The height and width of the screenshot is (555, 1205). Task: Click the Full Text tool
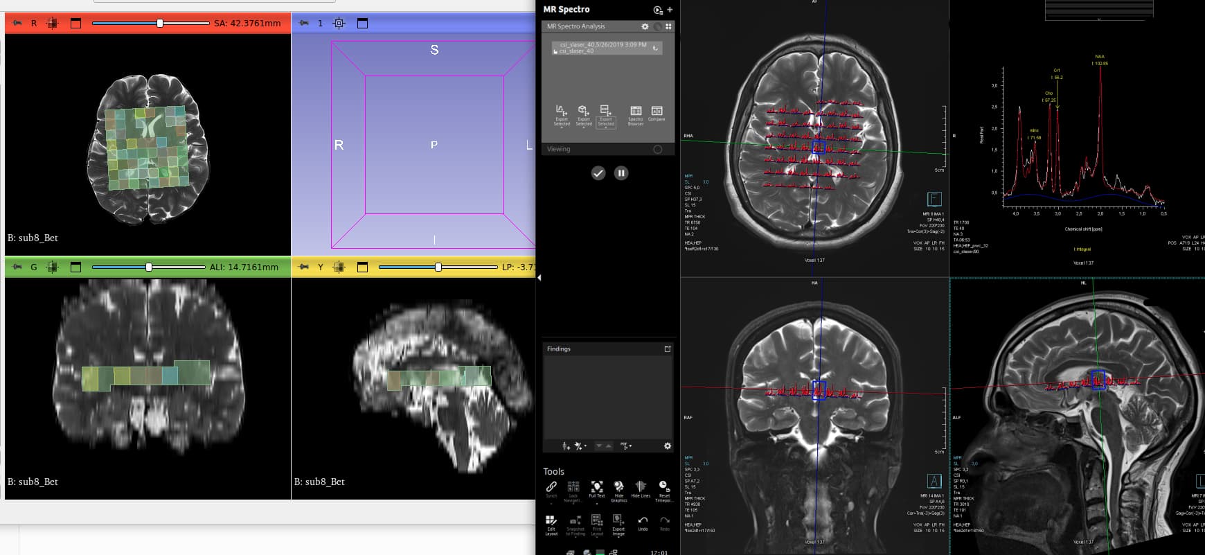(596, 488)
